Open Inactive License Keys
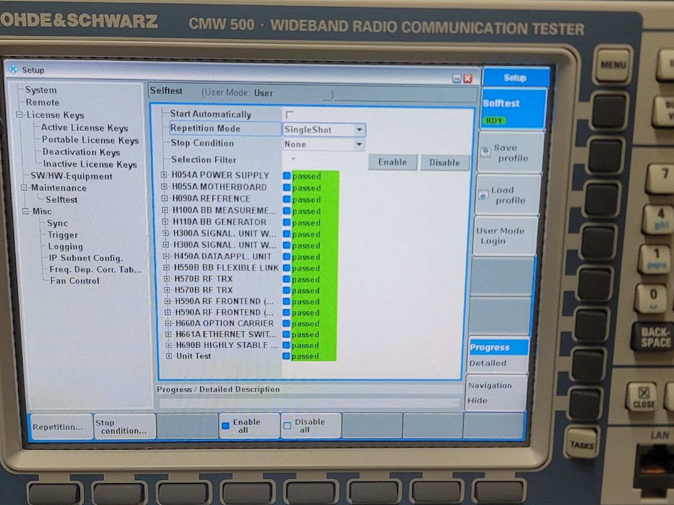This screenshot has width=674, height=505. coord(90,164)
